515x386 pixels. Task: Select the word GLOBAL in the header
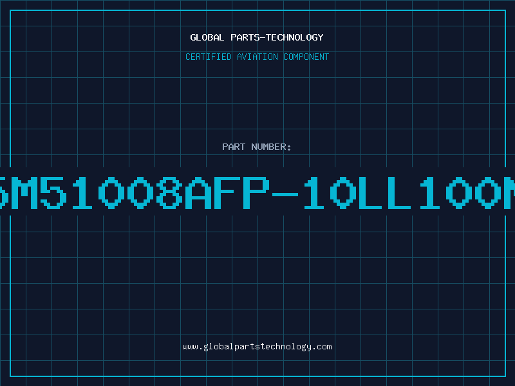pyautogui.click(x=207, y=37)
